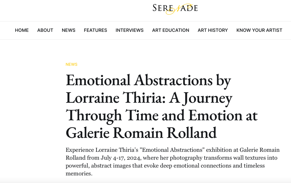Open Know Your Artist in navigation

pyautogui.click(x=259, y=30)
